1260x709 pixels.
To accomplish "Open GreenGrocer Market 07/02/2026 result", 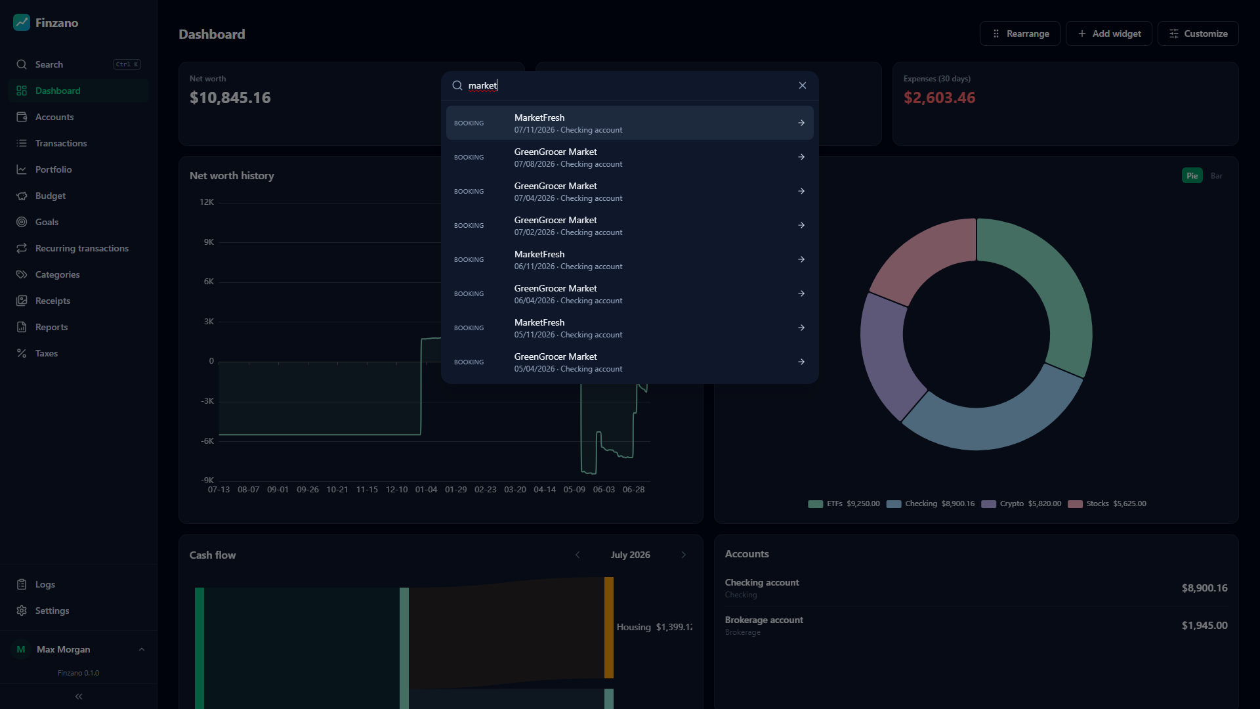I will (x=630, y=225).
